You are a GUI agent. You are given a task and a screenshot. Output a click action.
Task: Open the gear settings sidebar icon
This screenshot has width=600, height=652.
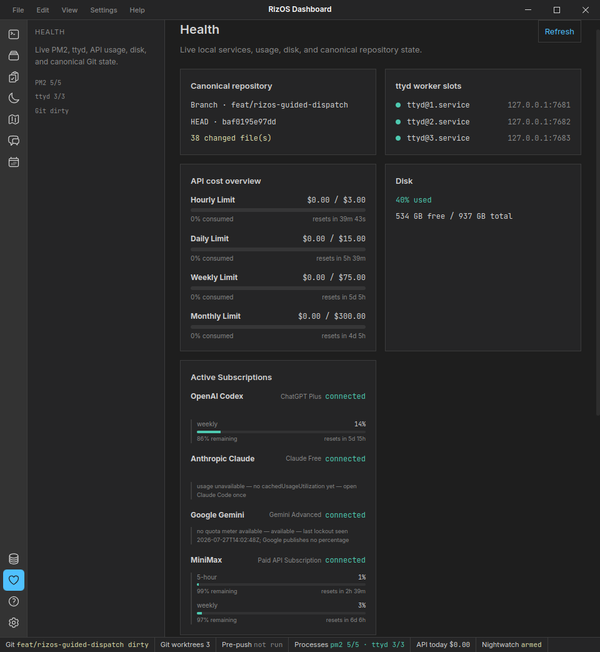coord(14,623)
